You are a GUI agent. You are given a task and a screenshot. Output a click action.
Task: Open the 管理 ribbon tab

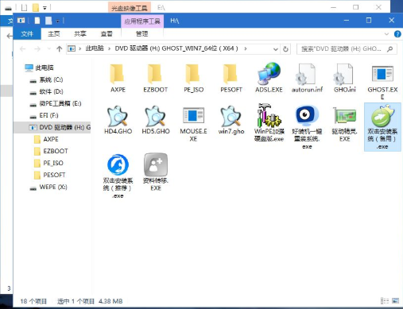[142, 34]
